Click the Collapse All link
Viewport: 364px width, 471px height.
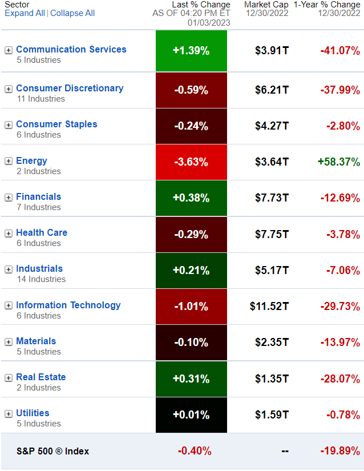coord(72,13)
